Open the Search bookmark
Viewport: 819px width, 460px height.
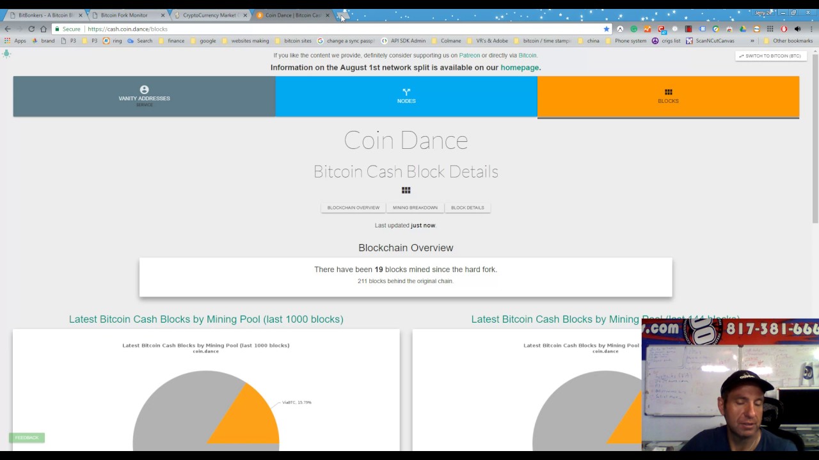coord(140,41)
